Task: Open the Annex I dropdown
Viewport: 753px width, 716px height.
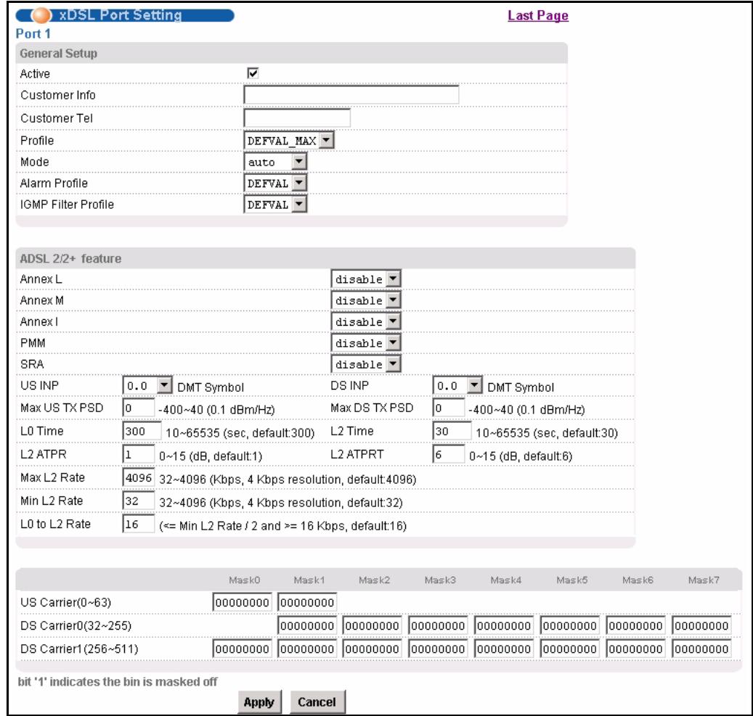Action: click(x=366, y=321)
